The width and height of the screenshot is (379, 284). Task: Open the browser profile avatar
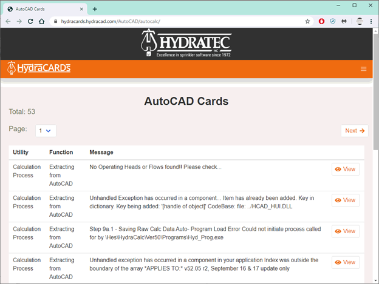[360, 21]
